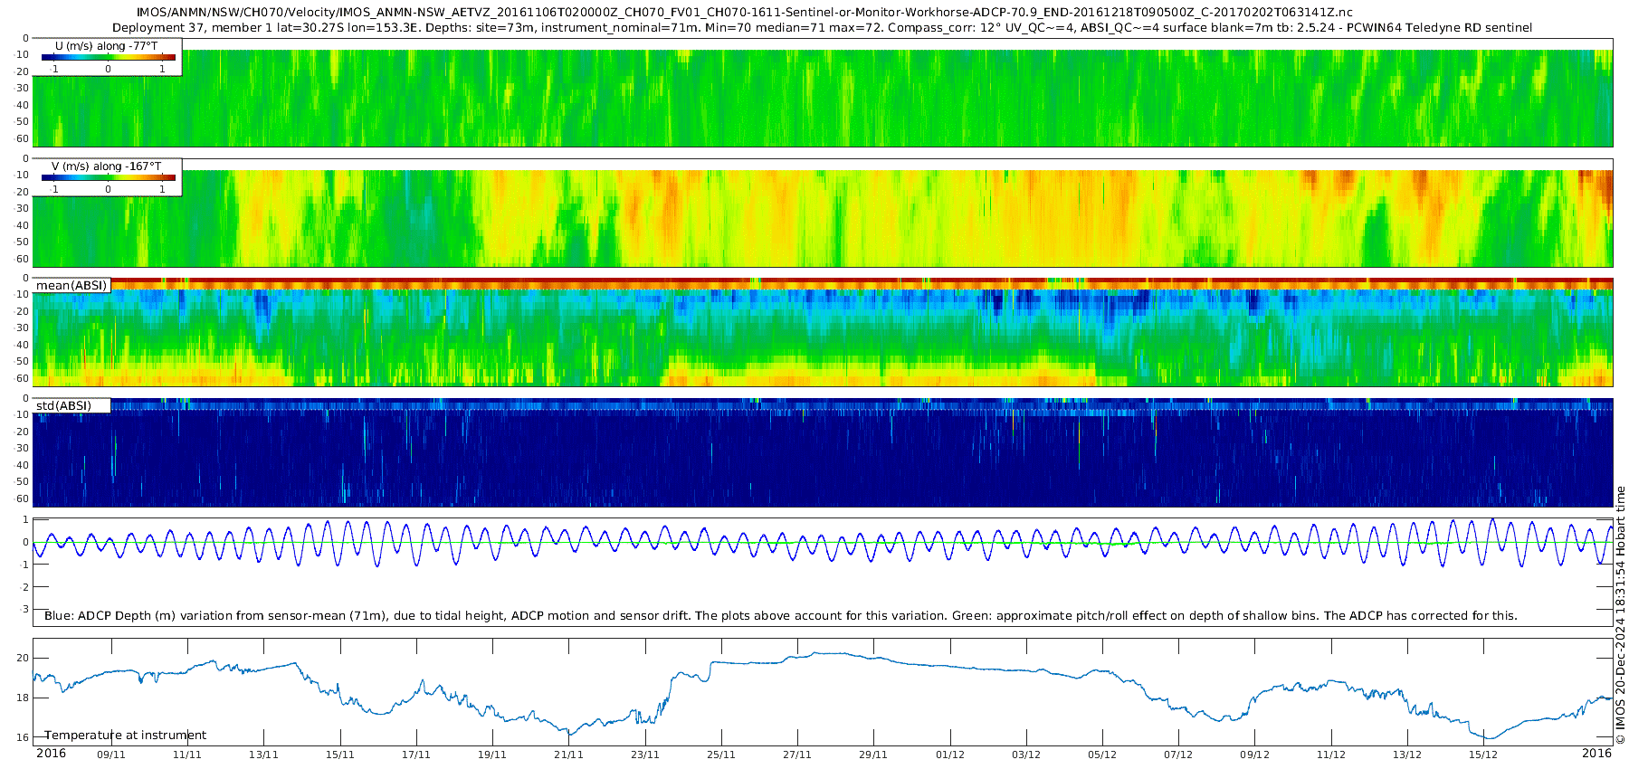The height and width of the screenshot is (769, 1629).
Task: Click the NetCDF file path title text
Action: [744, 13]
